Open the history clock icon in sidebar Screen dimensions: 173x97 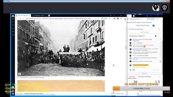click(x=13, y=25)
